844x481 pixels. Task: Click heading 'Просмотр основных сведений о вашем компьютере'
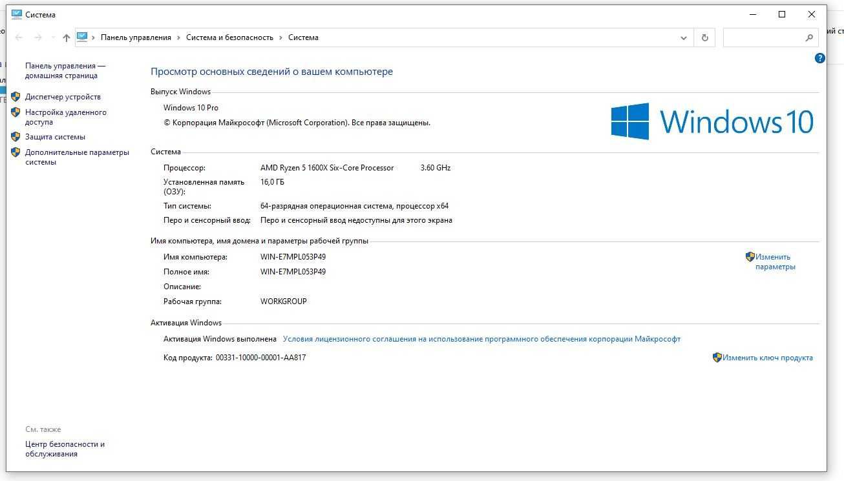tap(271, 72)
